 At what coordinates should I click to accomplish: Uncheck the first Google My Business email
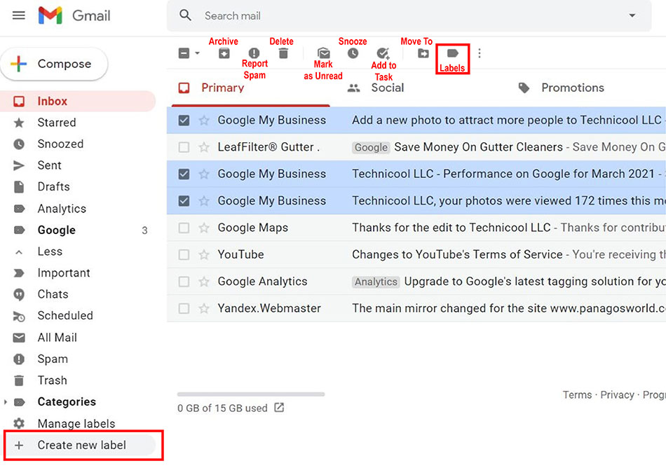click(184, 121)
